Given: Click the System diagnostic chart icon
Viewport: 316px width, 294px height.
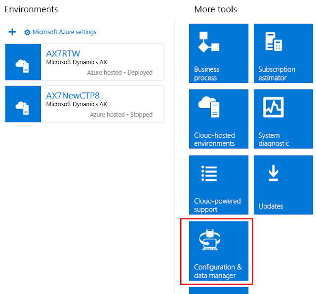Looking at the screenshot, I should [273, 107].
